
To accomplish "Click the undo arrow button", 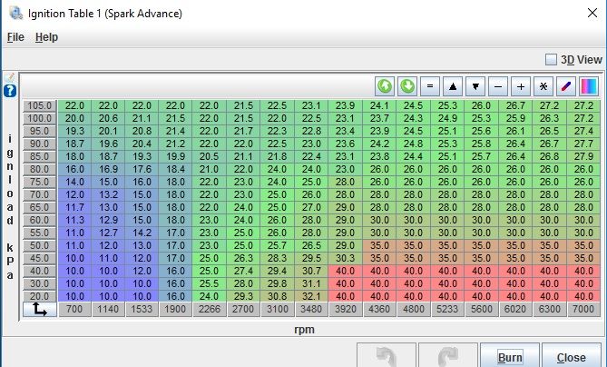I will [387, 356].
